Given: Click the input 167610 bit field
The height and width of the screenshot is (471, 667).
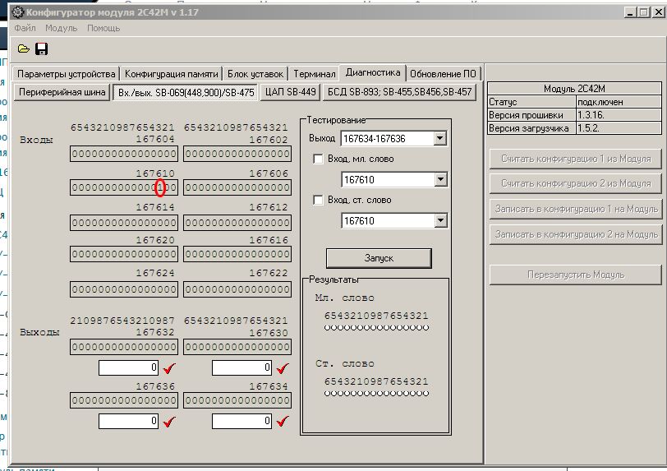Looking at the screenshot, I should pos(124,187).
